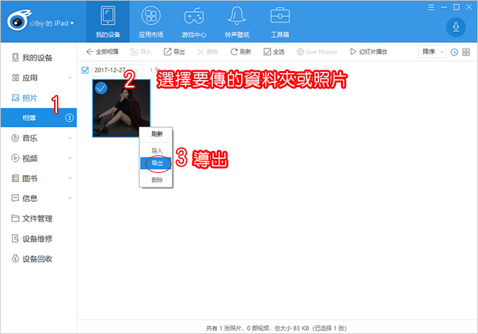This screenshot has height=334, width=478.
Task: Choose 导入 in context menu
Action: click(x=157, y=150)
